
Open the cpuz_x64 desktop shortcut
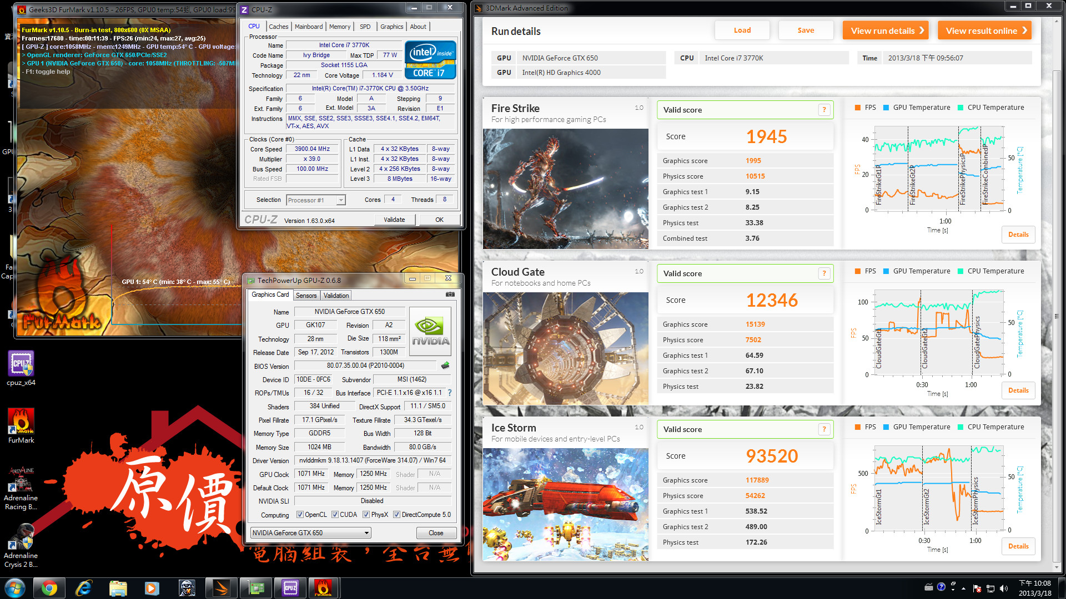pos(21,369)
